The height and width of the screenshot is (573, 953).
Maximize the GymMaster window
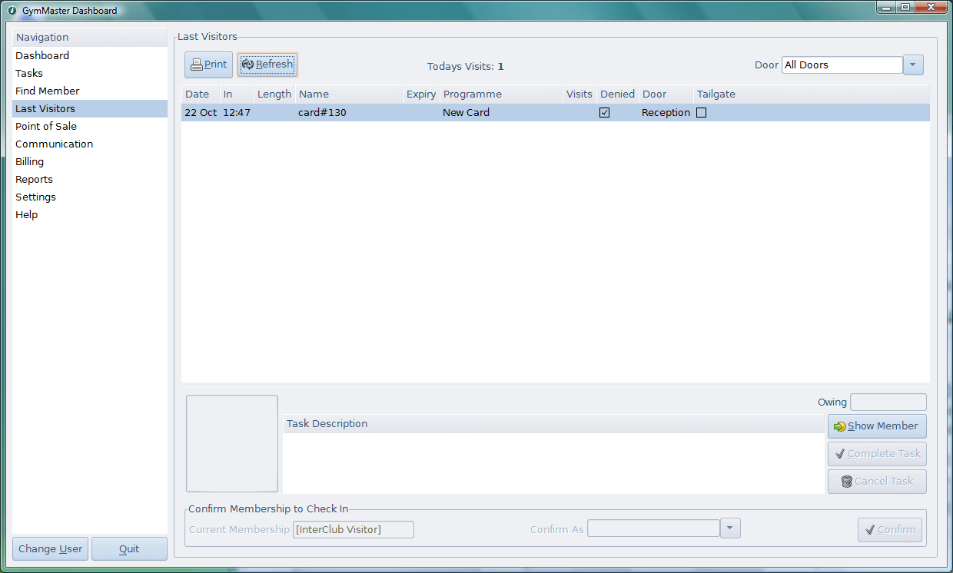pyautogui.click(x=905, y=7)
